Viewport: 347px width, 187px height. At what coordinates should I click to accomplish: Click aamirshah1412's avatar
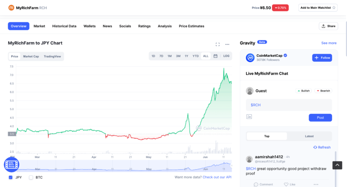click(x=249, y=159)
